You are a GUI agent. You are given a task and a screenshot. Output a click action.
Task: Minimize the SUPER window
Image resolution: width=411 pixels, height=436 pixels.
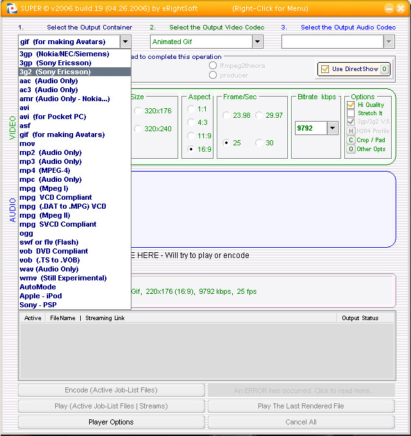(389, 8)
